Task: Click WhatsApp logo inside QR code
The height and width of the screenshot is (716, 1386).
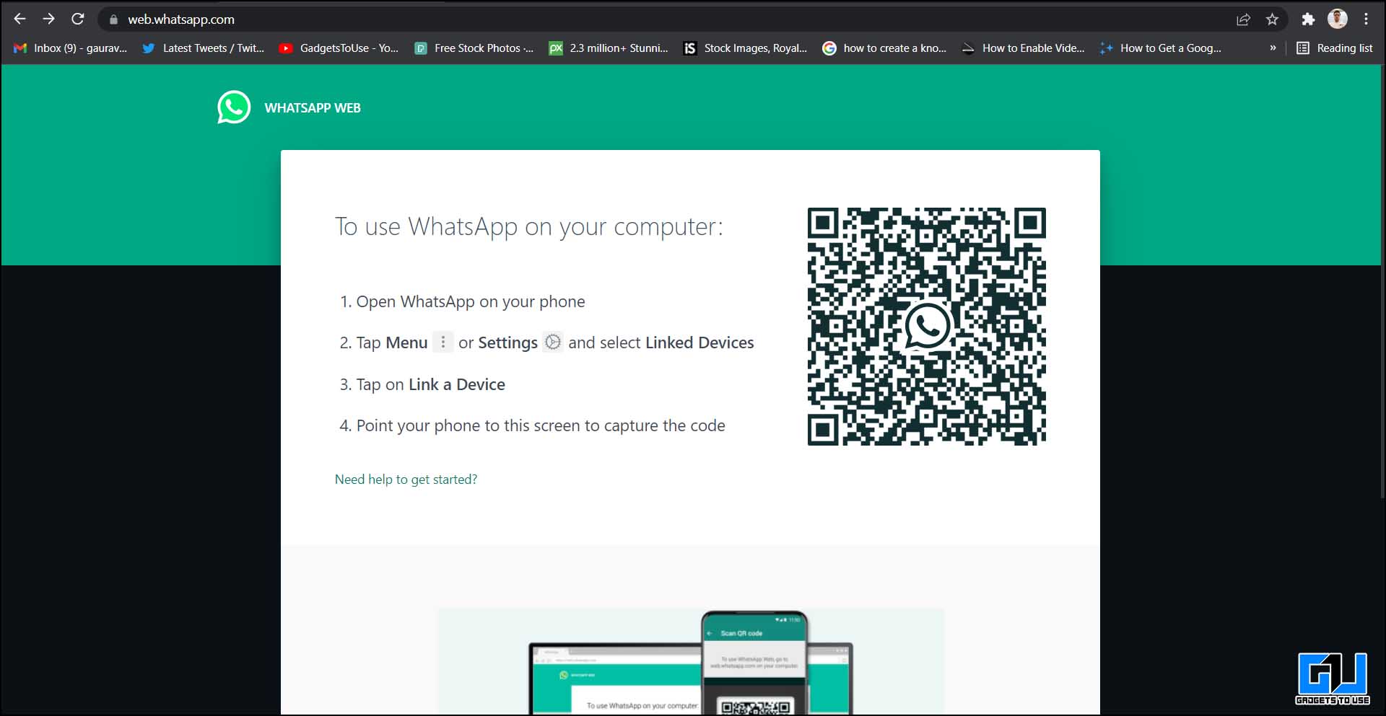Action: pos(927,326)
